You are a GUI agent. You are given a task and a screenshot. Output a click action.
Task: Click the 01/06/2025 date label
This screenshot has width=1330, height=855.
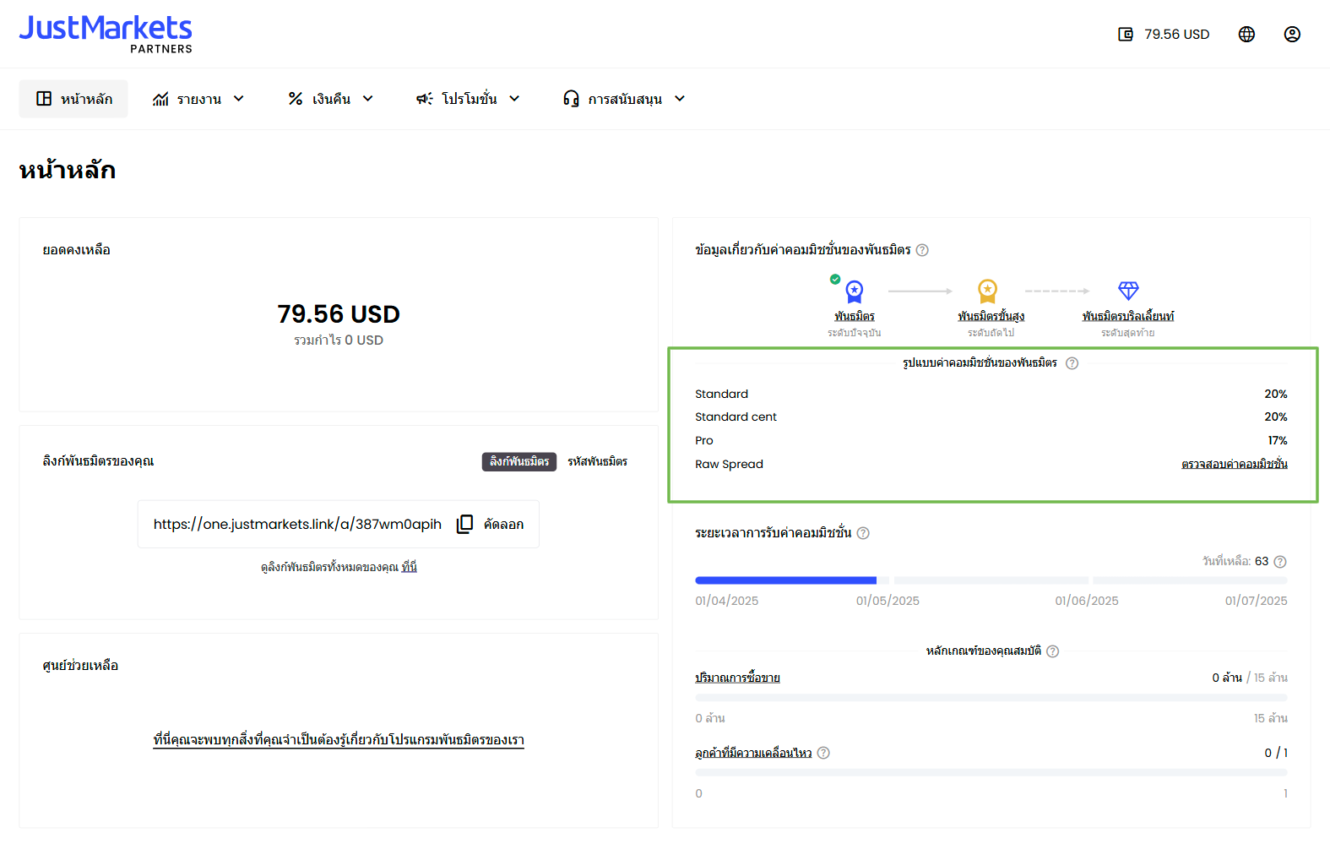pos(1087,601)
